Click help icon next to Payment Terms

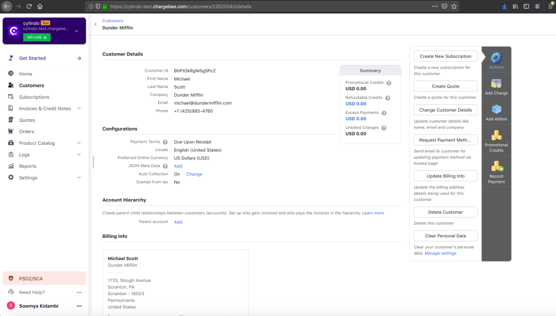tap(165, 142)
